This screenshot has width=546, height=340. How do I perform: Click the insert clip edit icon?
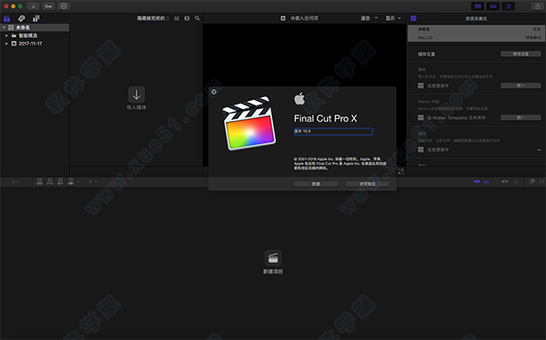click(50, 181)
